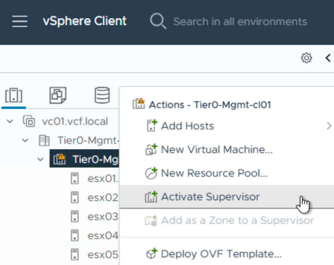The height and width of the screenshot is (265, 334).
Task: Choose New Virtual Machine from context menu
Action: click(x=217, y=150)
